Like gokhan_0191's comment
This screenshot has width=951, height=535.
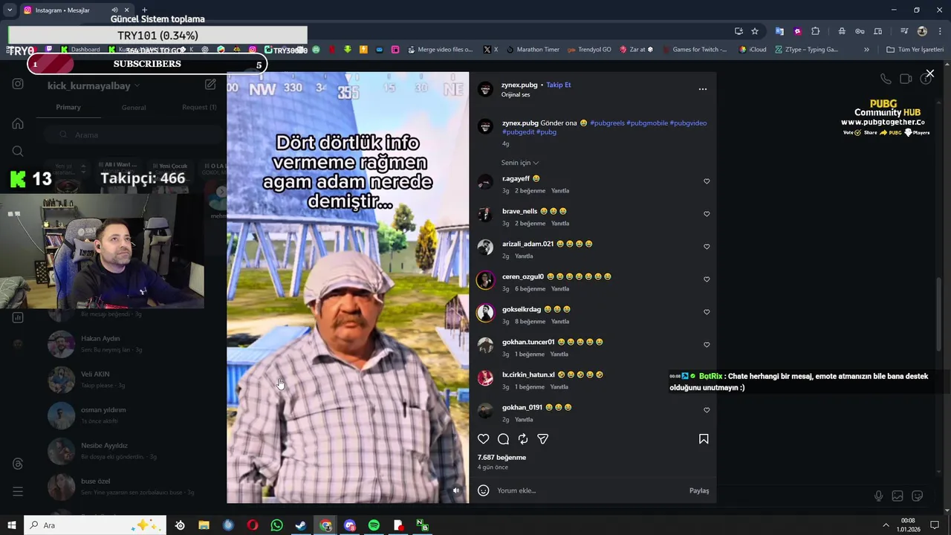[707, 410]
